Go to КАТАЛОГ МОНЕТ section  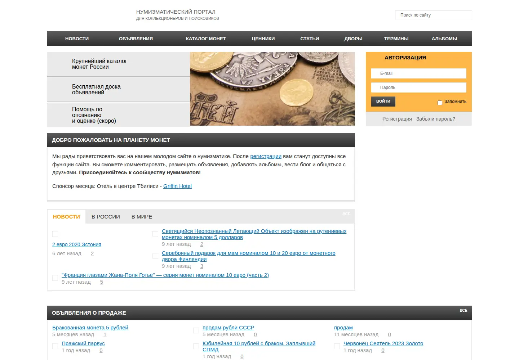(206, 39)
